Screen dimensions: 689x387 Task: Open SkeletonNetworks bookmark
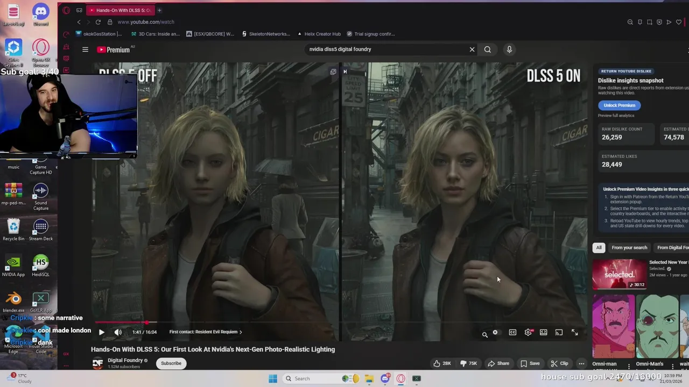click(266, 34)
